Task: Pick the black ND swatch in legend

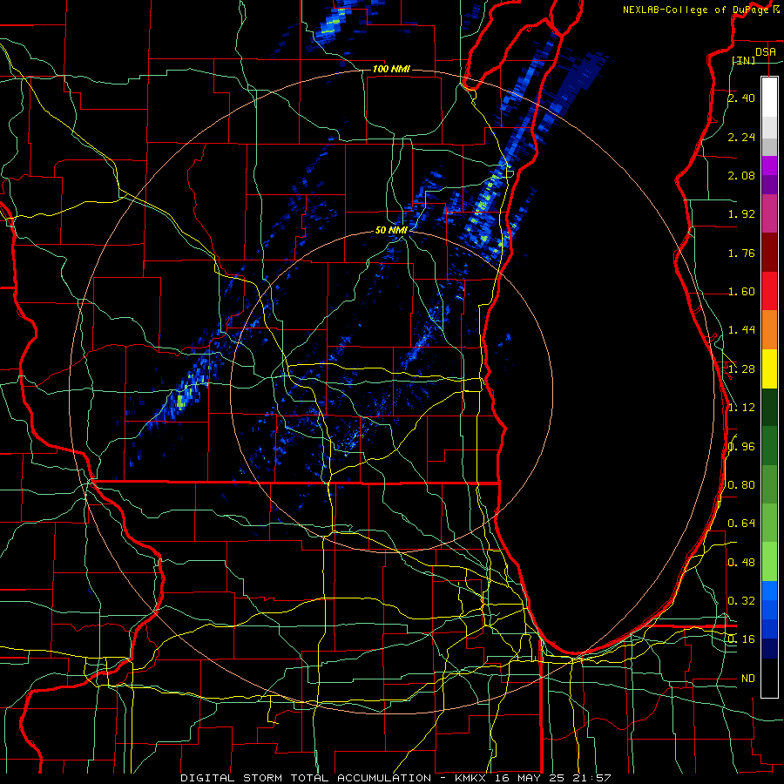Action: point(769,678)
